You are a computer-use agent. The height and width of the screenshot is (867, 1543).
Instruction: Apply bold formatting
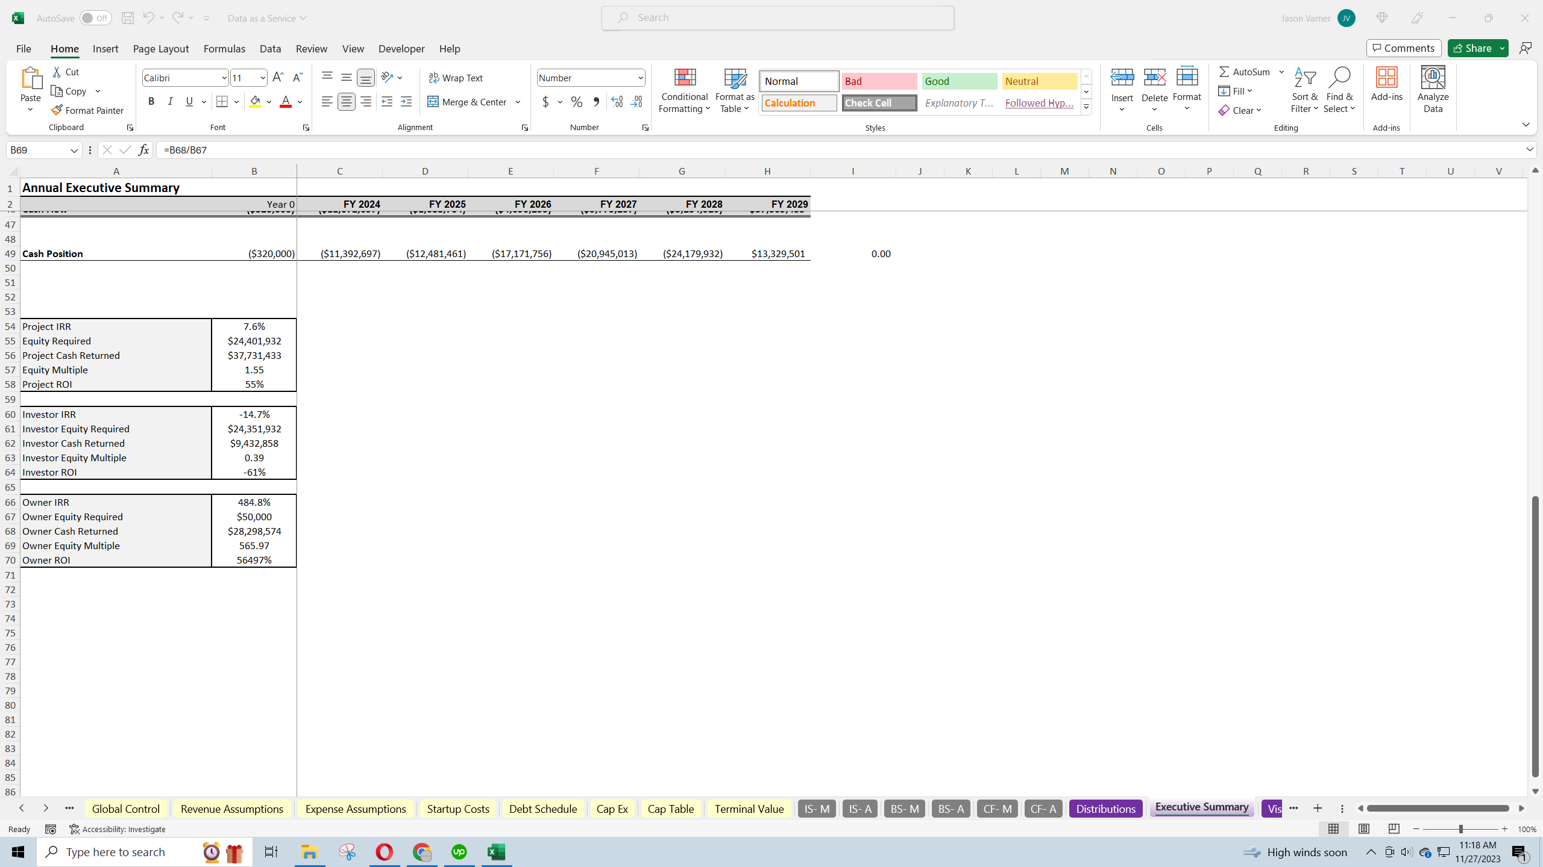click(151, 101)
